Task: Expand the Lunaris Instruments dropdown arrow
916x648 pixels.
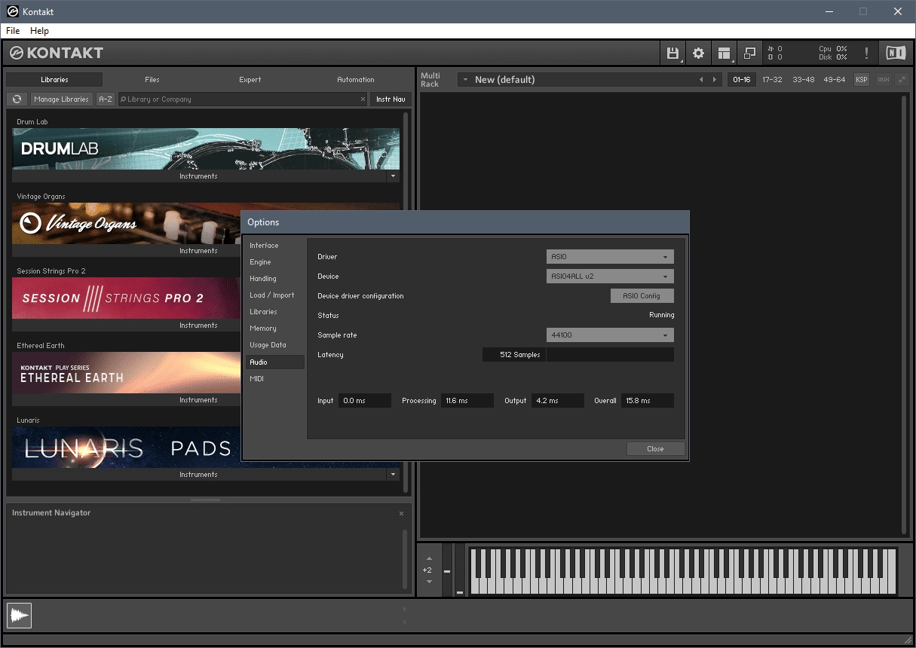Action: pos(393,475)
